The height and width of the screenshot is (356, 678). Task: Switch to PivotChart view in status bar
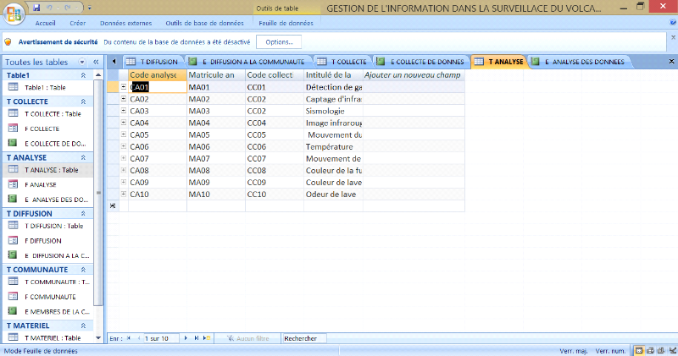pyautogui.click(x=660, y=350)
